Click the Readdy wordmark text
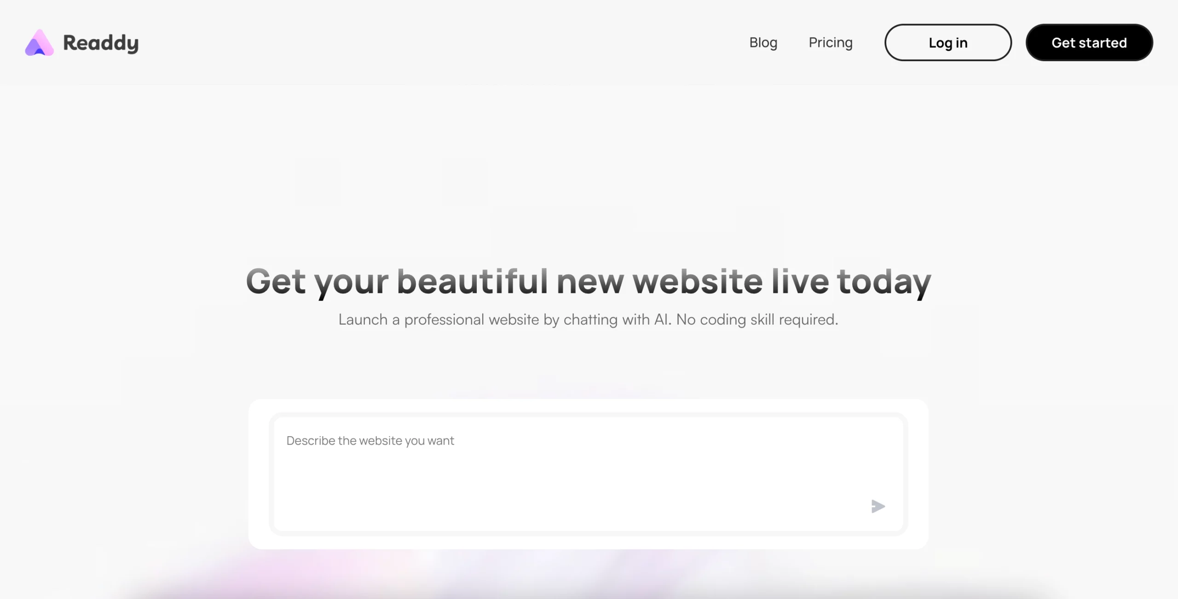 [101, 44]
